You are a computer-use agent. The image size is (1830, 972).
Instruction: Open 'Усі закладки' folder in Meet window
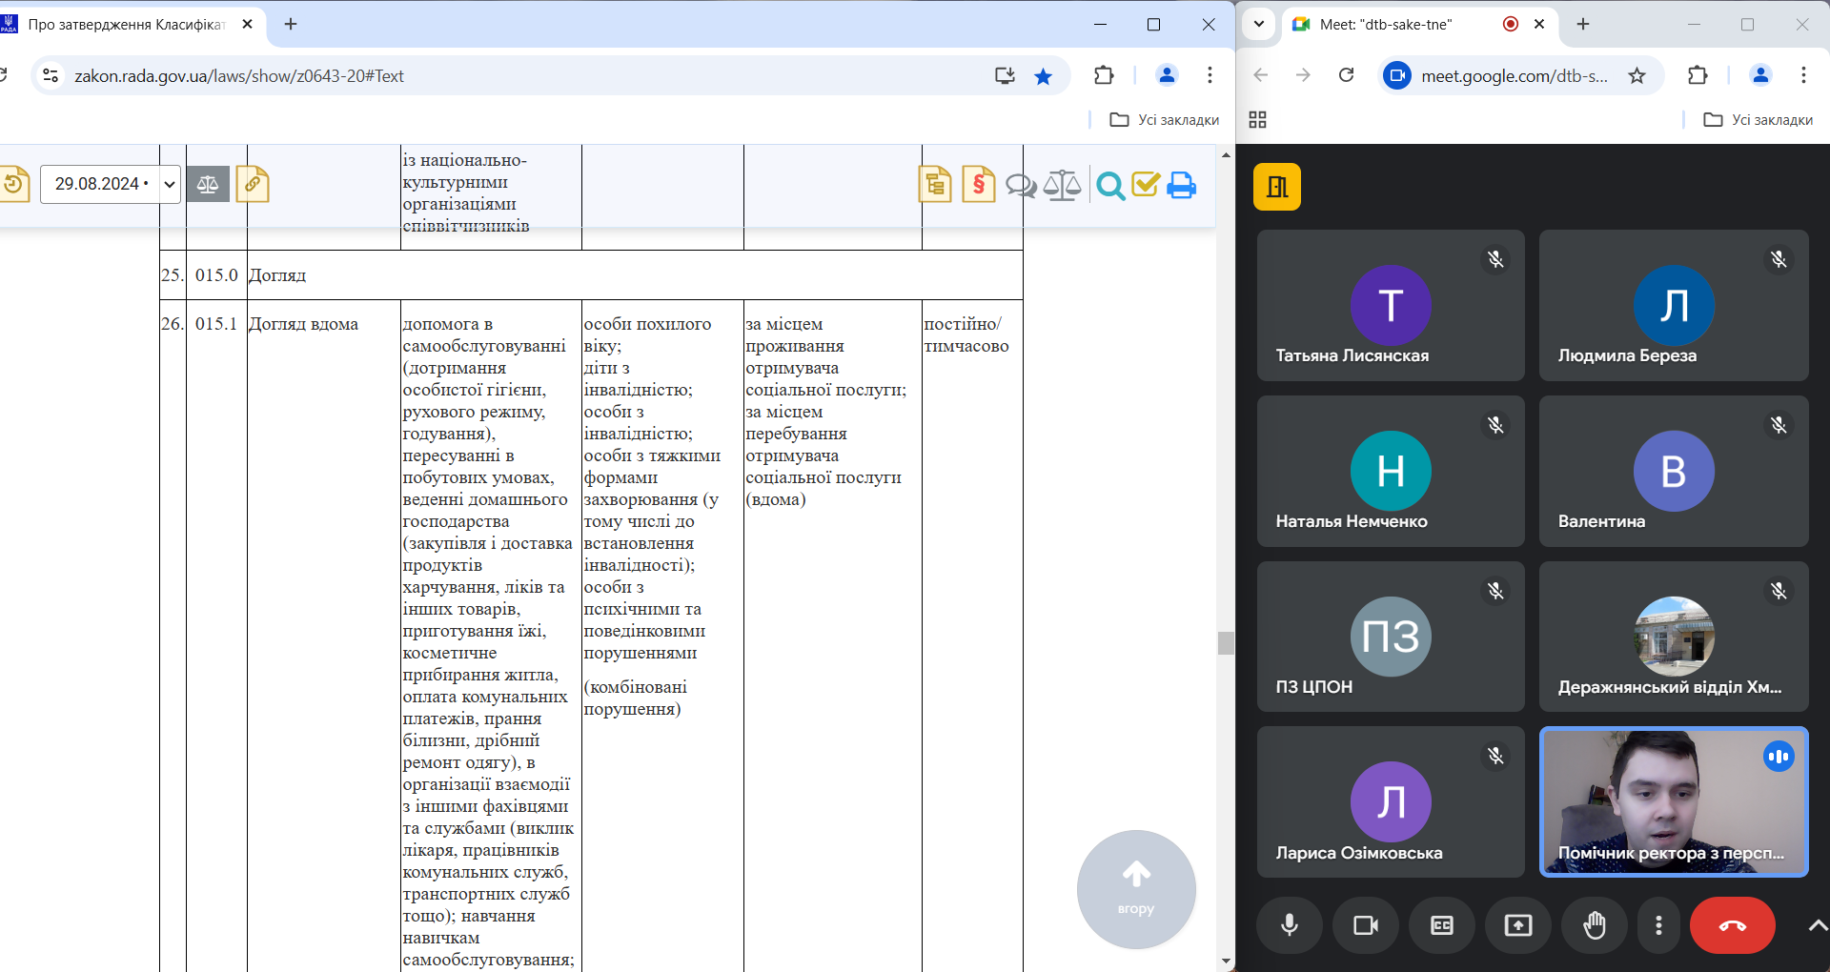coord(1759,120)
